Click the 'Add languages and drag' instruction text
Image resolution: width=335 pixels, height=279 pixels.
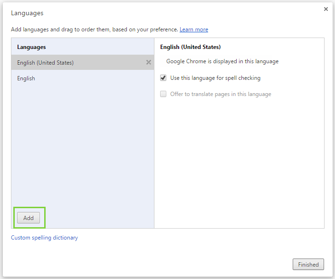click(94, 29)
